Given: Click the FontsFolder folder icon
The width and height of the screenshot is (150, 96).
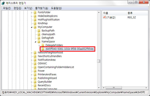Looking at the screenshot, I should pyautogui.click(x=35, y=12).
